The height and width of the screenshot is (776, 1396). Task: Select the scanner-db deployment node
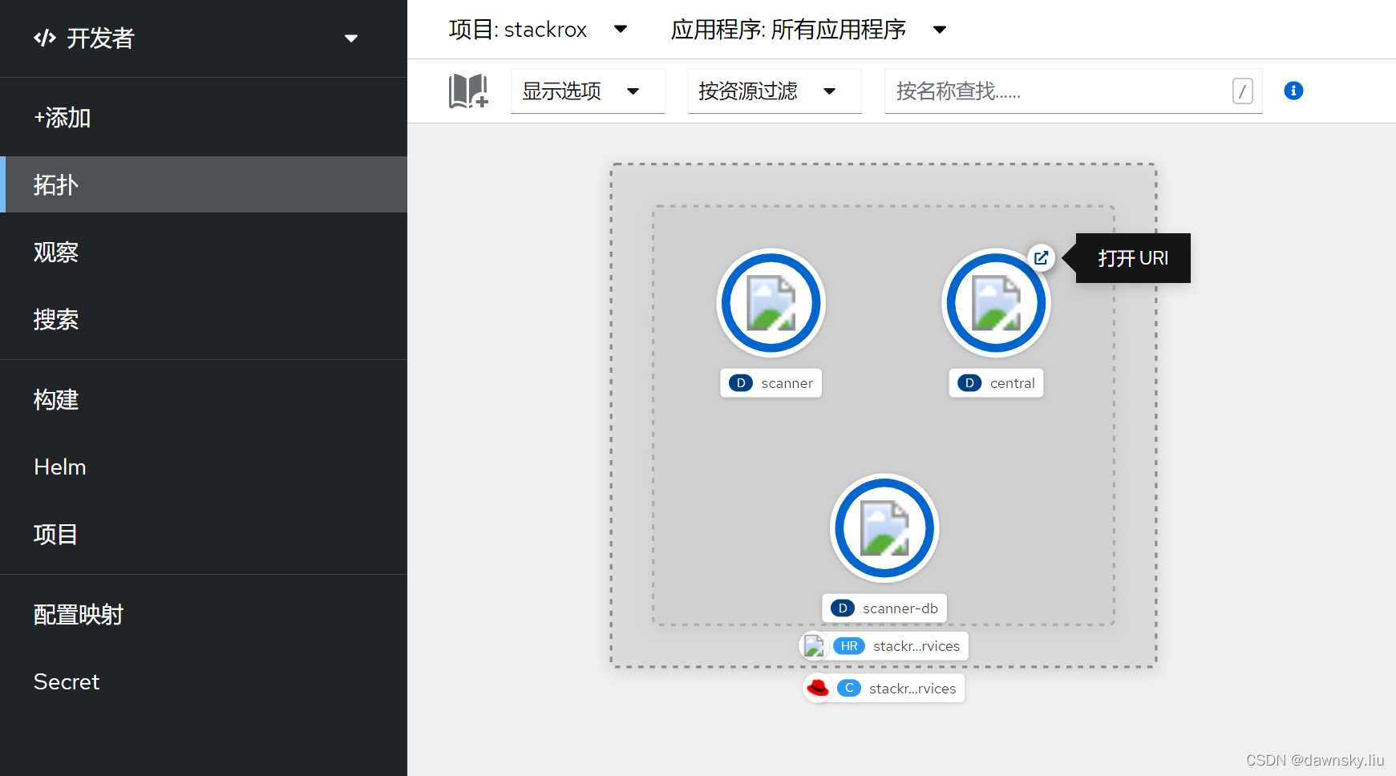point(884,528)
